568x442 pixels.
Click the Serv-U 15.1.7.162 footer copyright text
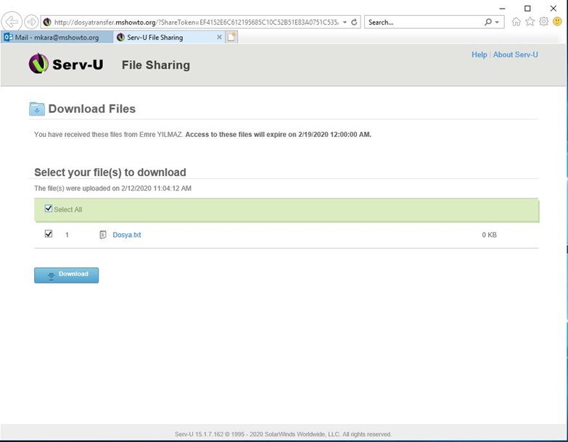click(x=283, y=434)
